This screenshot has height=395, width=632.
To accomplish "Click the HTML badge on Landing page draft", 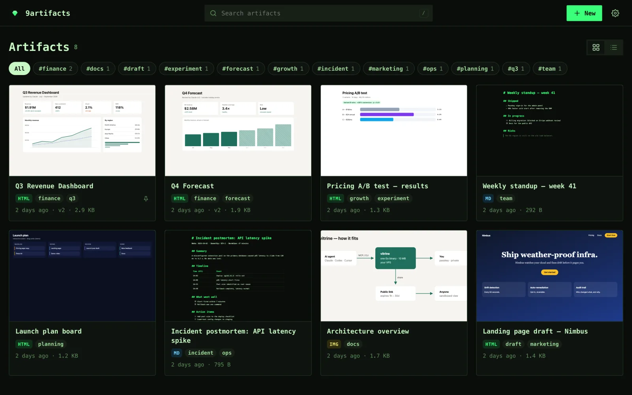I will coord(491,344).
